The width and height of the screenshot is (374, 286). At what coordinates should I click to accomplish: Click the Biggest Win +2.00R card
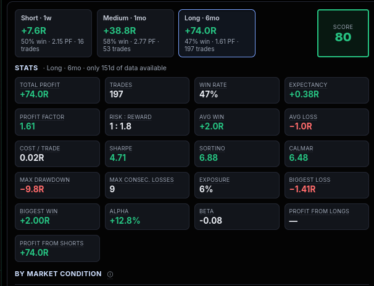click(57, 216)
